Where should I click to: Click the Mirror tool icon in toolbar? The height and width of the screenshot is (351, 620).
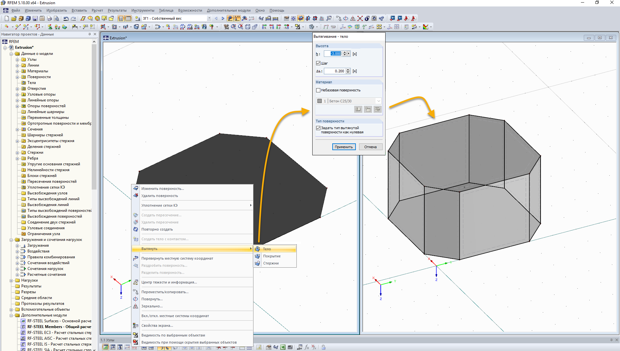tap(353, 18)
